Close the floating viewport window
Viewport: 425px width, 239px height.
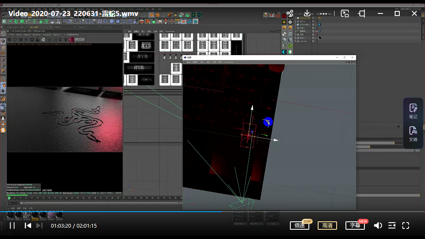pos(352,58)
